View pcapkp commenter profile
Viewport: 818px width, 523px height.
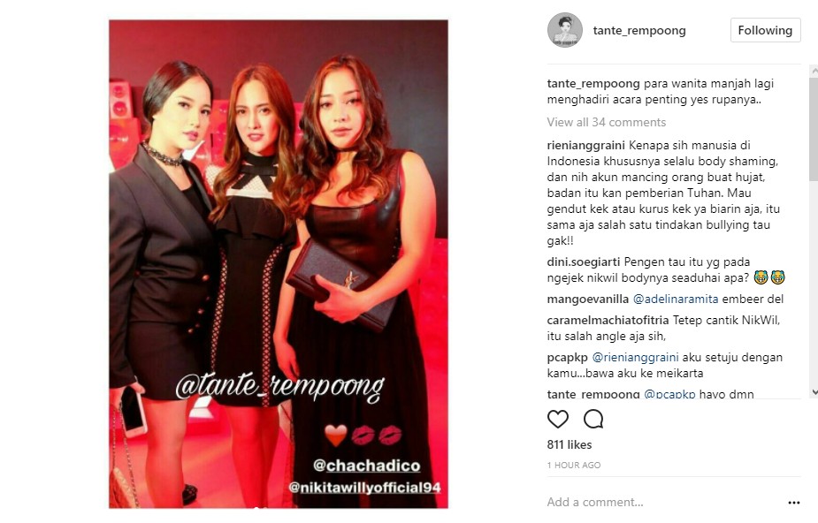(x=568, y=358)
